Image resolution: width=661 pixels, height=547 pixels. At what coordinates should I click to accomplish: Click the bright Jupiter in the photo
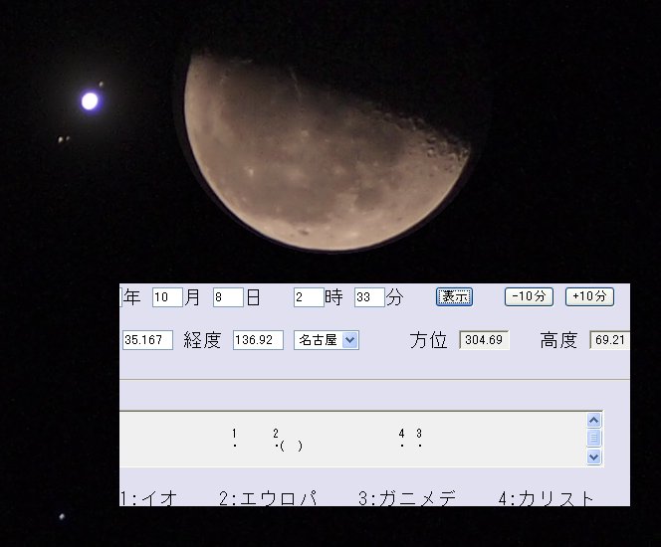point(90,100)
